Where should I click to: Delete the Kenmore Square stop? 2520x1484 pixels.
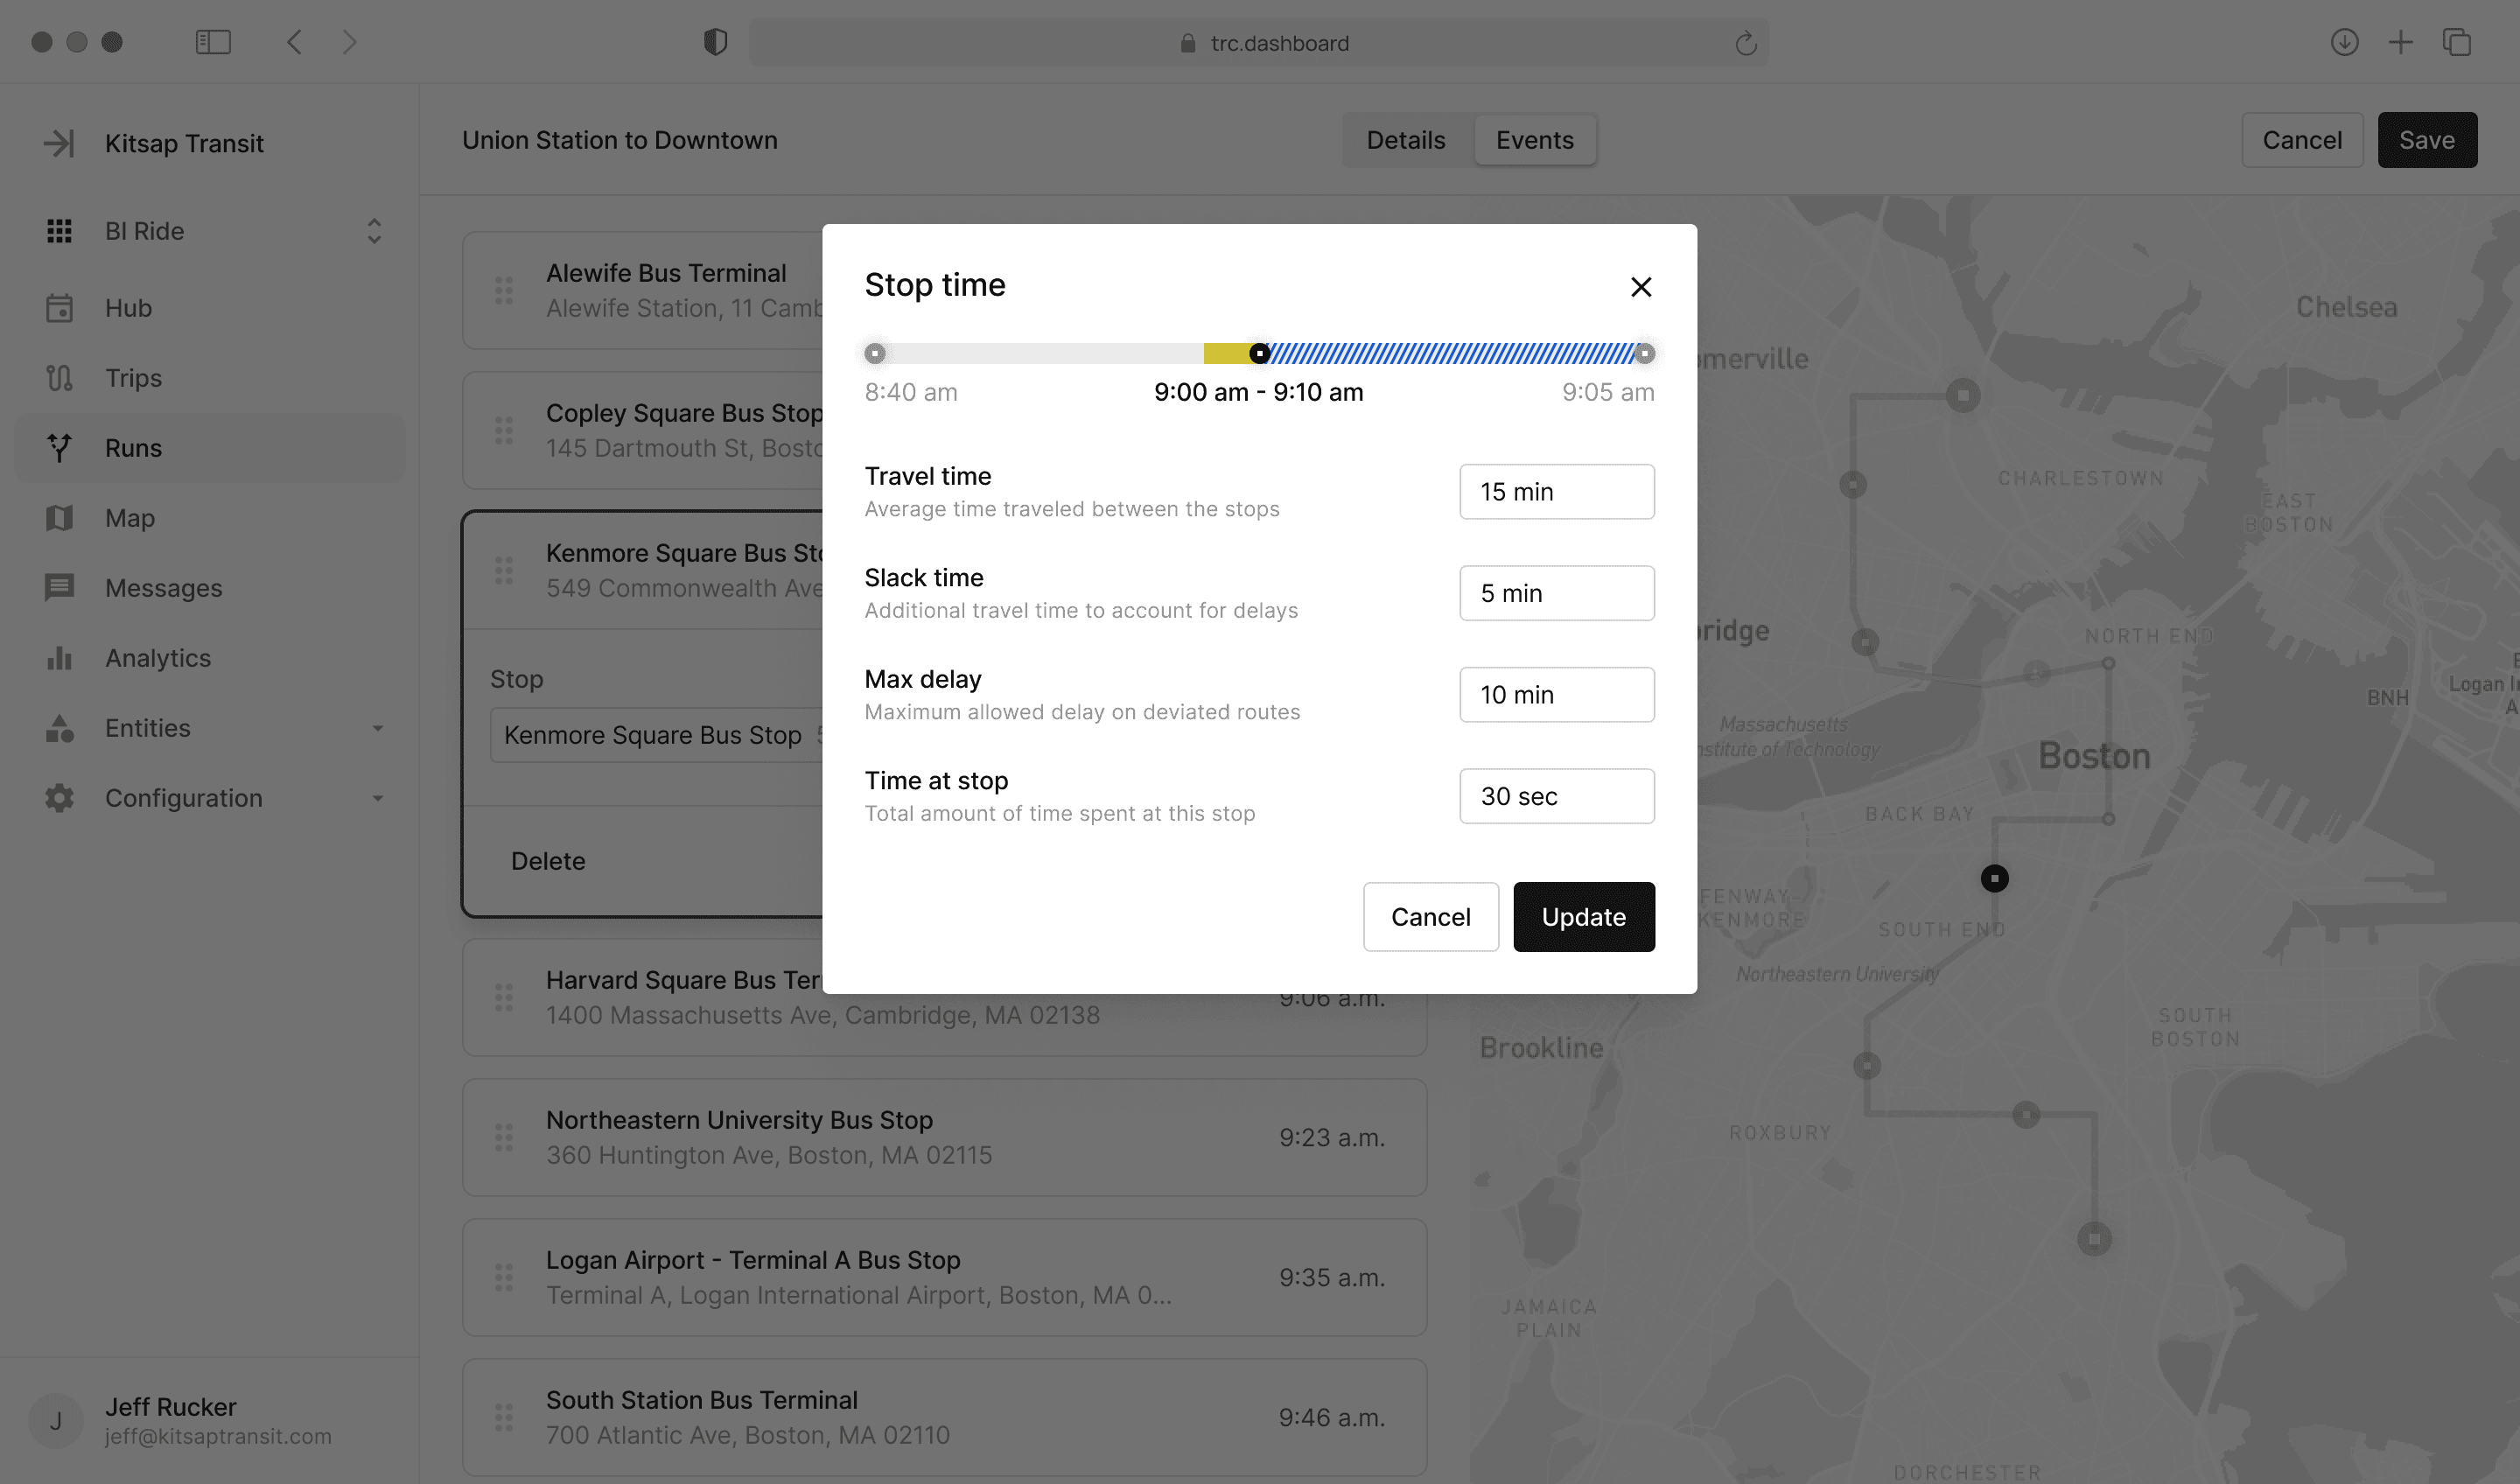[548, 861]
